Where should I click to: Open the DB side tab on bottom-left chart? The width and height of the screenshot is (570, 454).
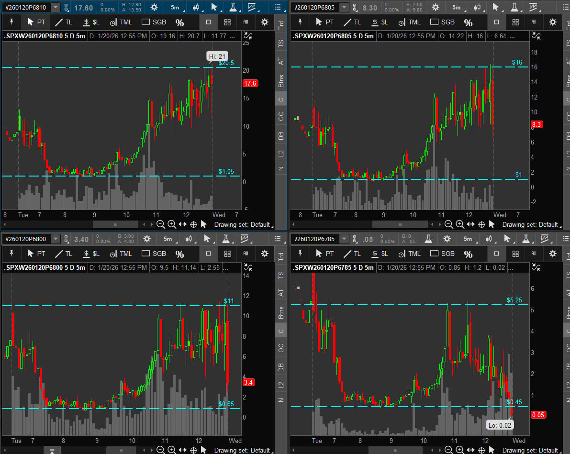[281, 367]
